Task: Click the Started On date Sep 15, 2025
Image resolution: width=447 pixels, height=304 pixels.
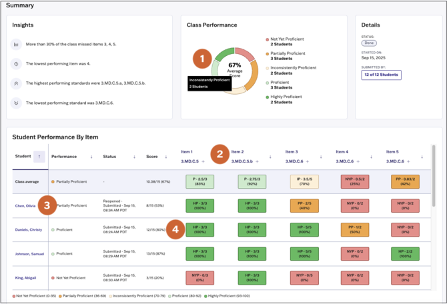Action: pyautogui.click(x=374, y=58)
